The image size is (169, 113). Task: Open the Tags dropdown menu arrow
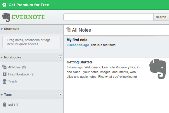pos(61,95)
